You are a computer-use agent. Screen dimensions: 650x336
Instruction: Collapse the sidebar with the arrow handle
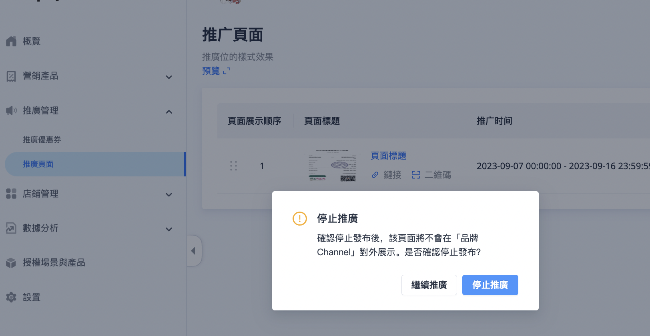194,251
